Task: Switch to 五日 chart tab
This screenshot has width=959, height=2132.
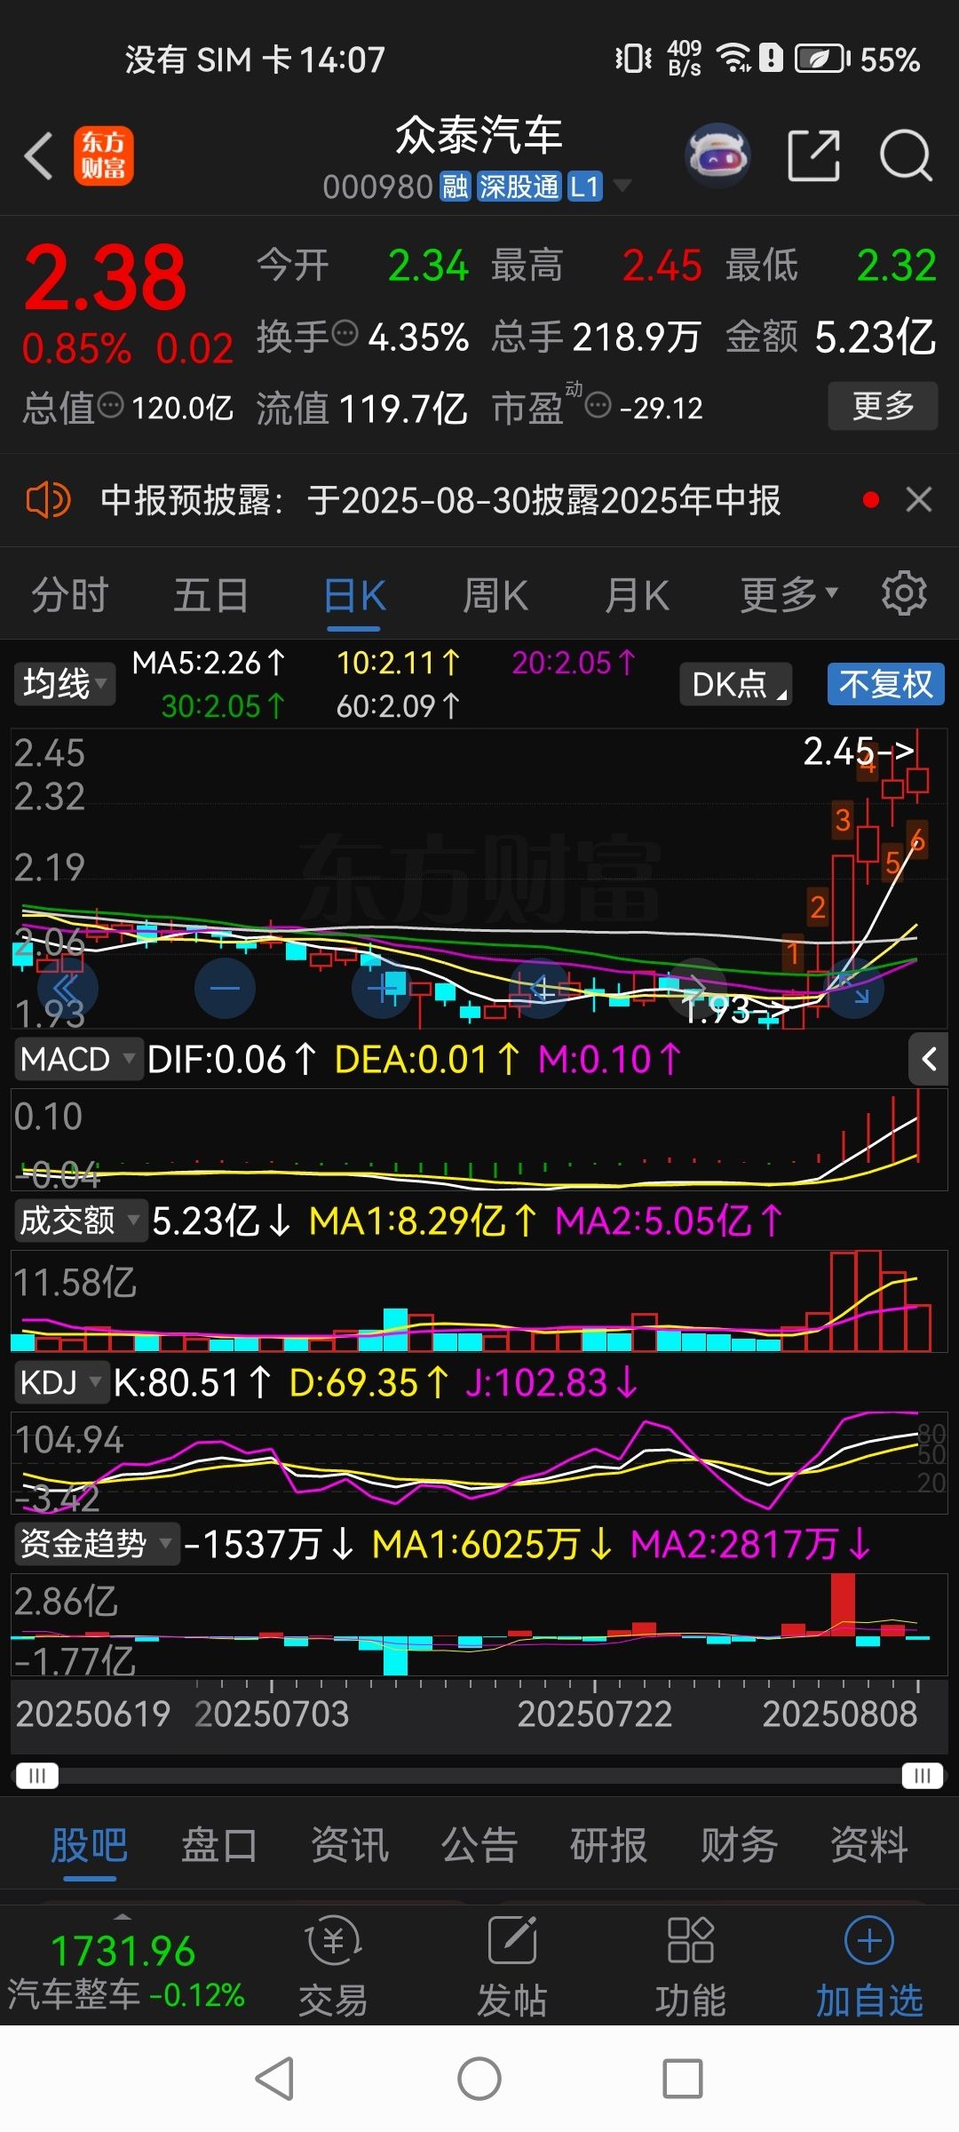Action: (x=210, y=594)
